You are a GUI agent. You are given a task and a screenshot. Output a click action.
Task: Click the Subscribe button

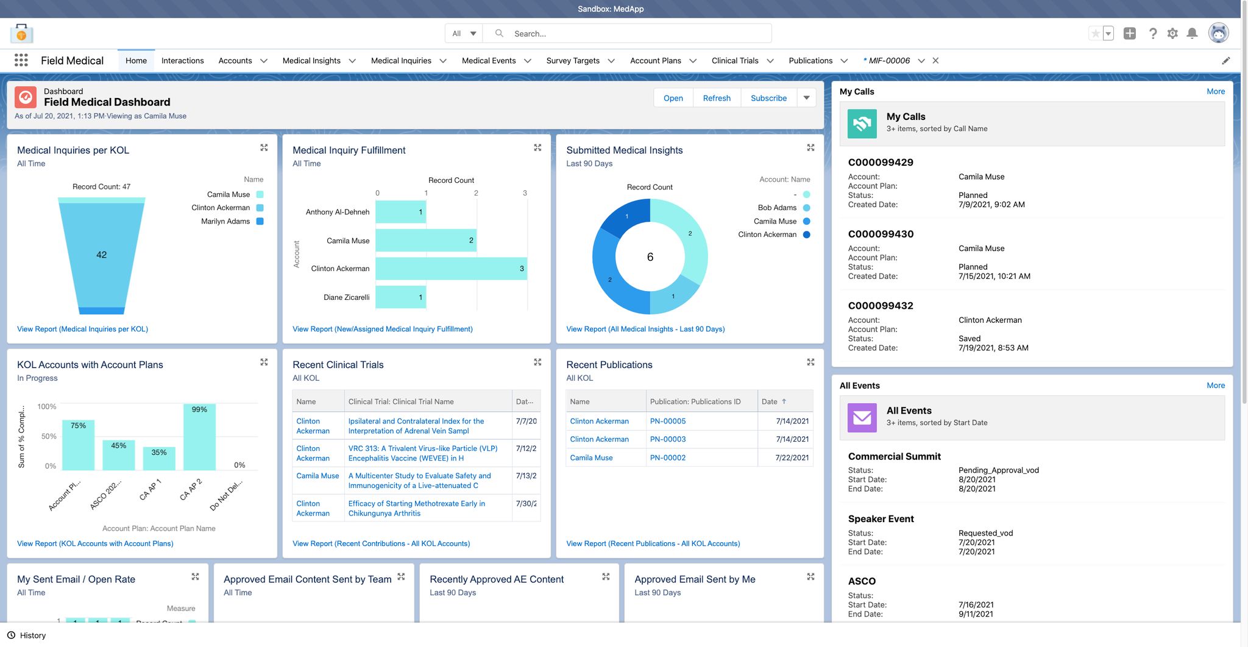point(769,97)
